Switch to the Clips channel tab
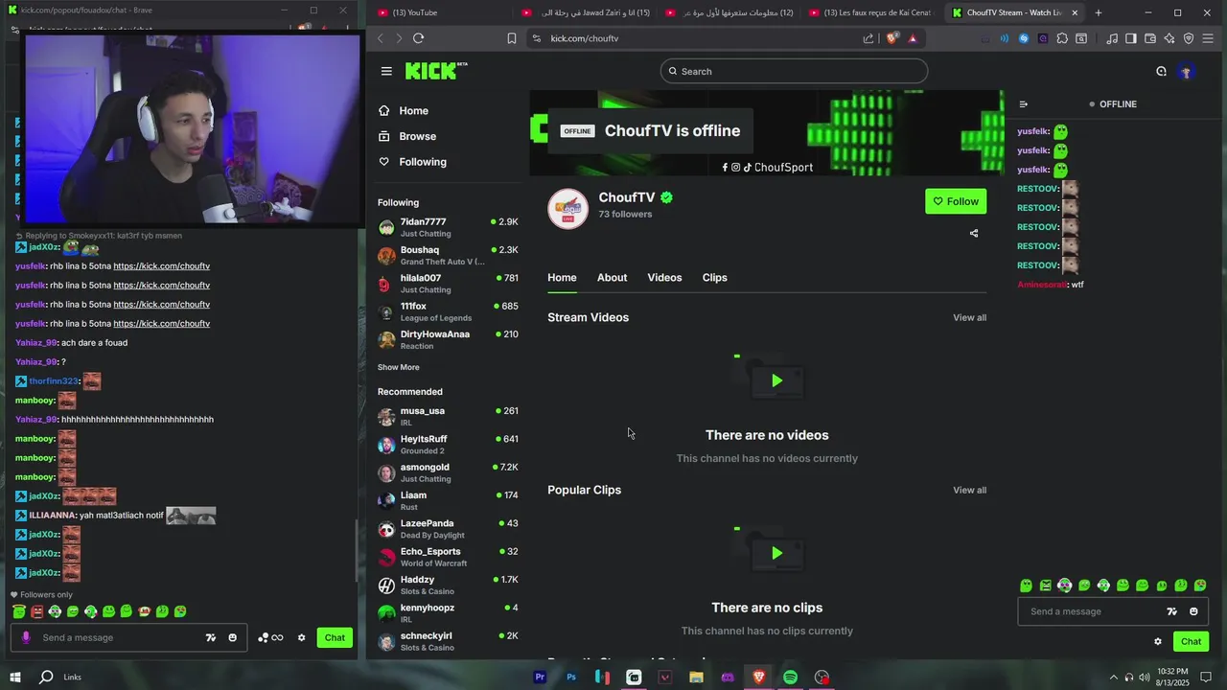This screenshot has height=690, width=1227. tap(715, 278)
